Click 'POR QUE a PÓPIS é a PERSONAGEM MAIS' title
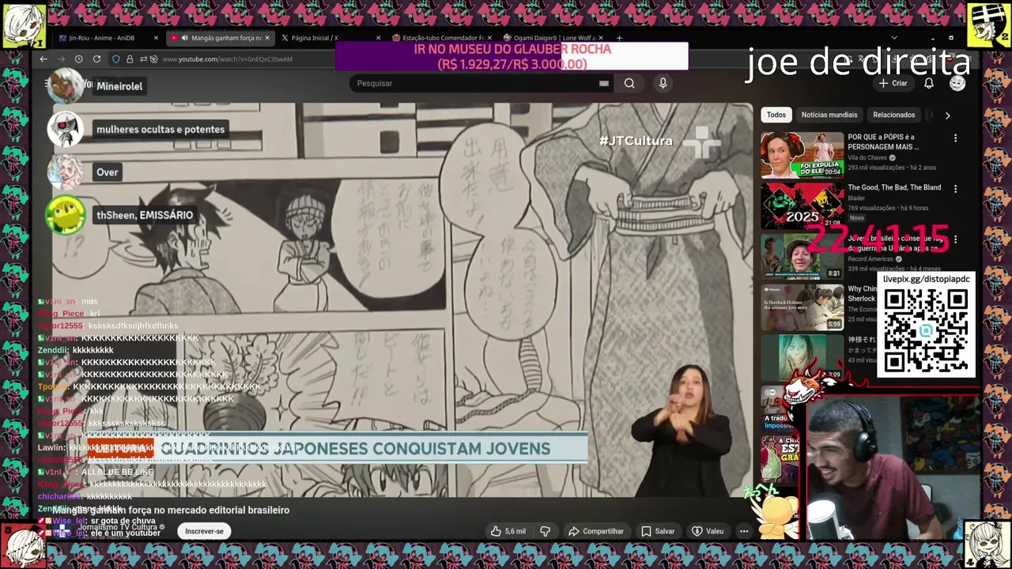Image resolution: width=1012 pixels, height=569 pixels. 883,141
